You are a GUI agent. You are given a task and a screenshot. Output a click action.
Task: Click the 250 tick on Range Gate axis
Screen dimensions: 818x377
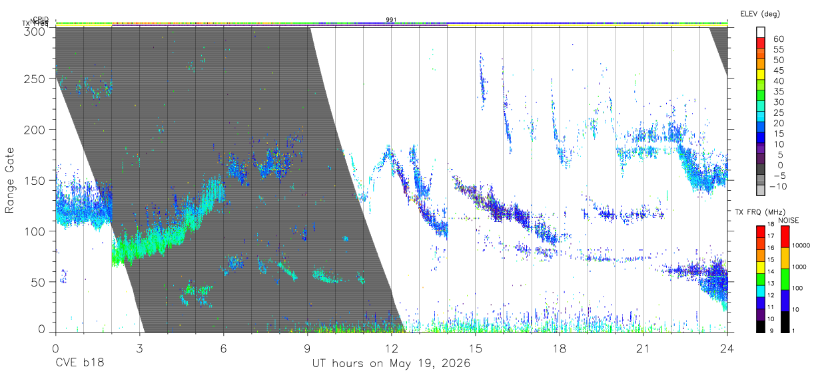point(35,78)
